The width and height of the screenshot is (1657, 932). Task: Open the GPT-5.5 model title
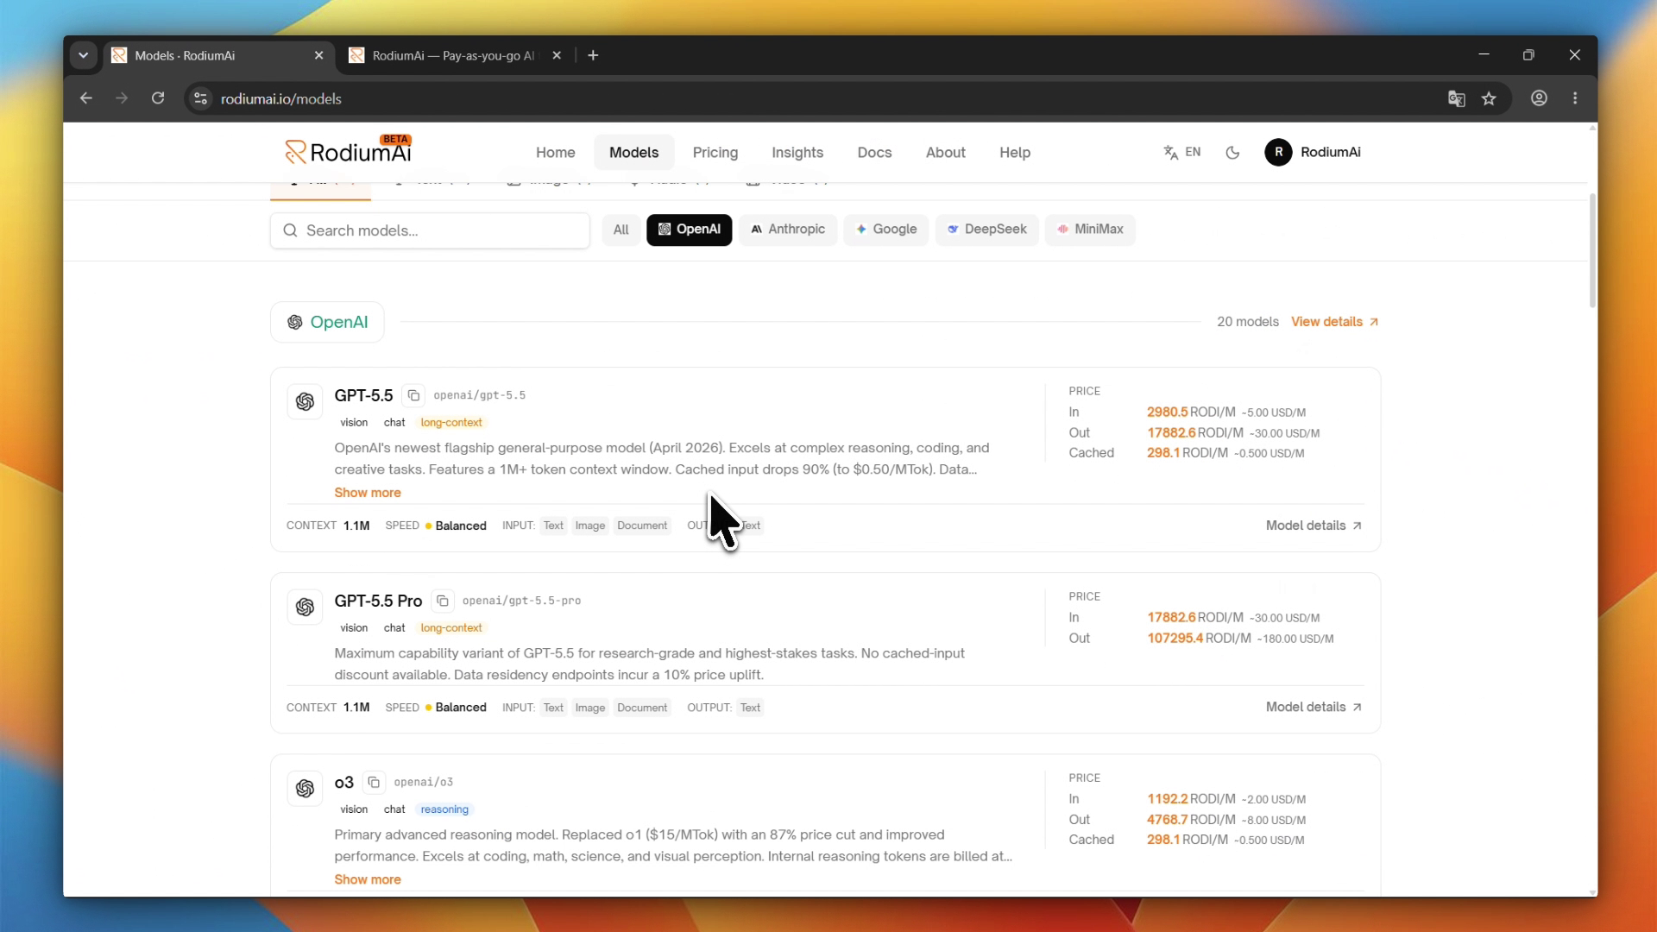(x=363, y=395)
